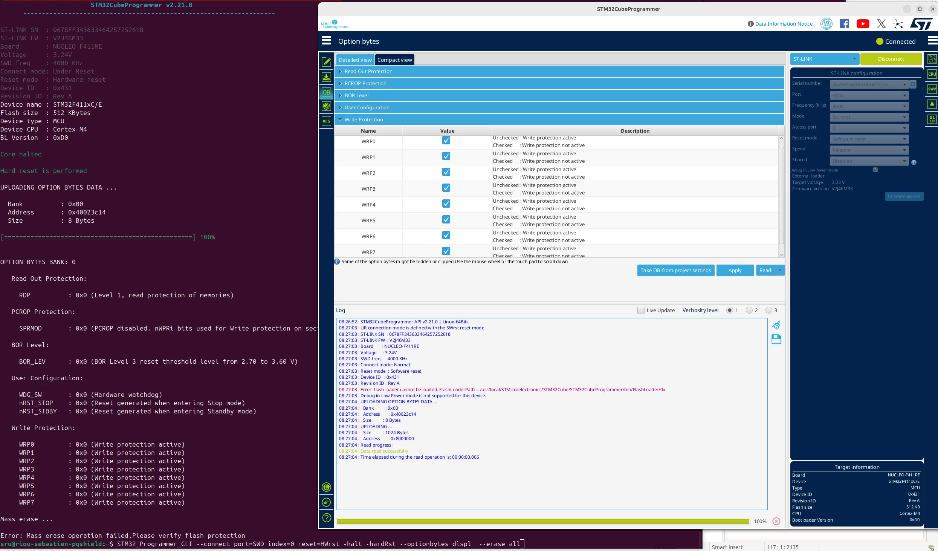Open the ST-LINK interface dropdown
Screen dimensions: 938x551
coord(825,59)
